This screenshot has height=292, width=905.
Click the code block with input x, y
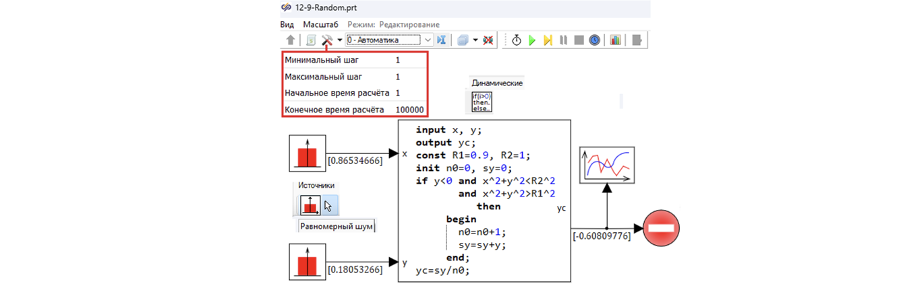(485, 200)
